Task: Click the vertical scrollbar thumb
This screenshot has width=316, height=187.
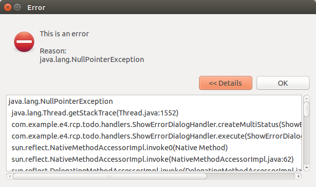Action: [x=306, y=109]
